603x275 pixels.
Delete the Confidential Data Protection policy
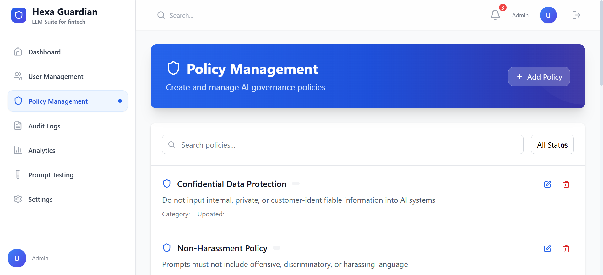tap(566, 184)
